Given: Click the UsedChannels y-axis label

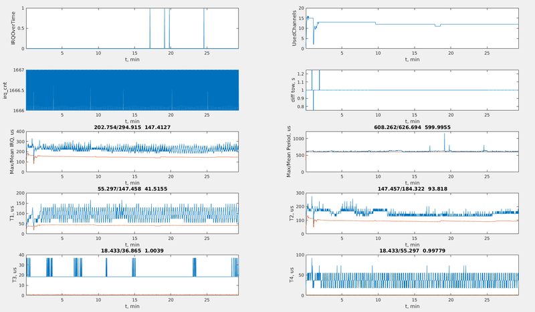Looking at the screenshot, I should click(x=294, y=28).
